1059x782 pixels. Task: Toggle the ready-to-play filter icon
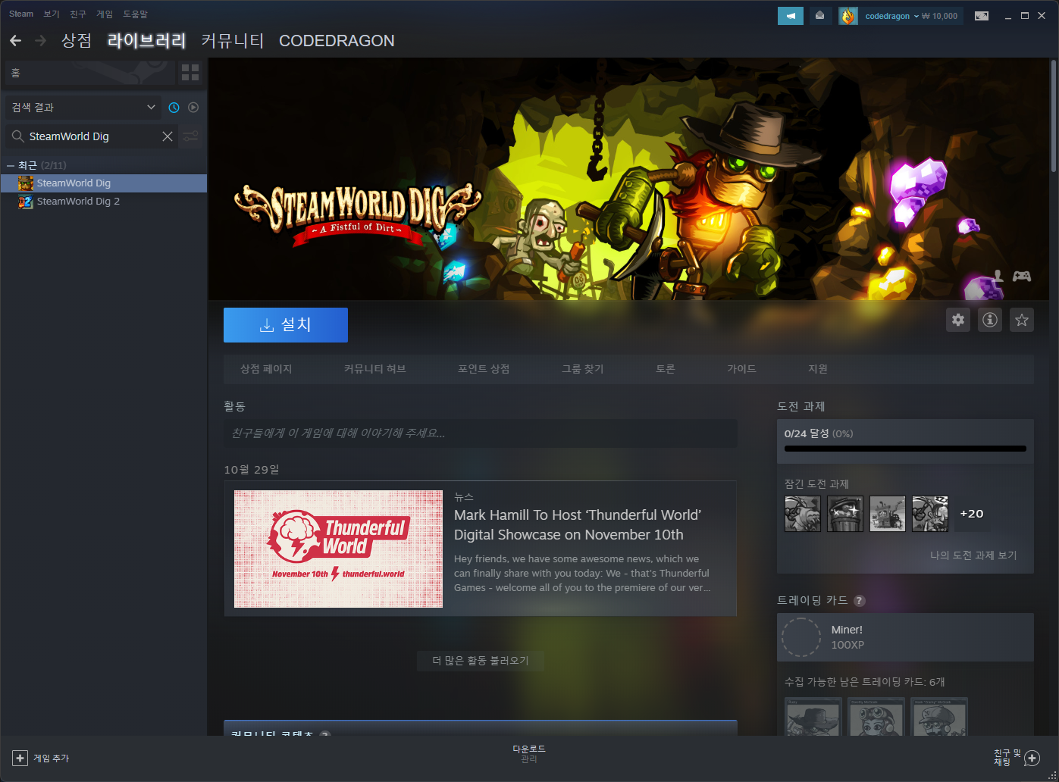click(193, 108)
